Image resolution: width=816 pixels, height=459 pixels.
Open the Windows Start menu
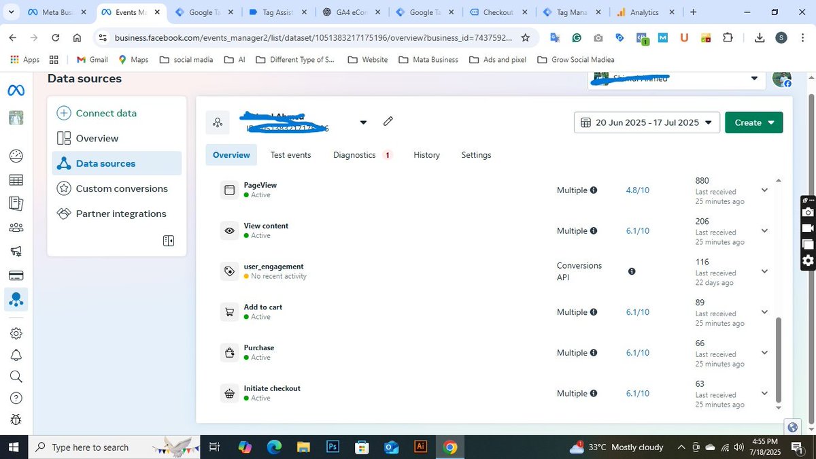click(14, 447)
